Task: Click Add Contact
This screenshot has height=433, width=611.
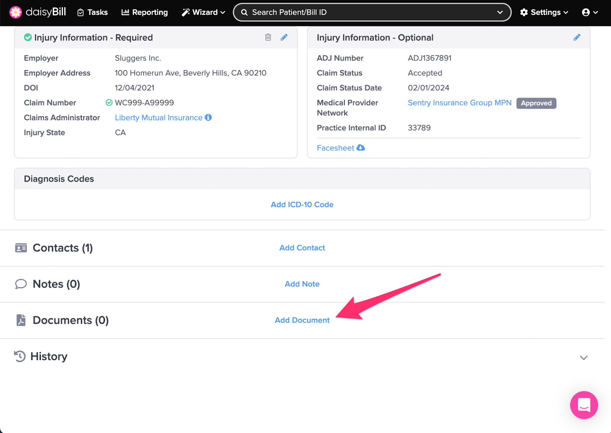Action: point(302,248)
